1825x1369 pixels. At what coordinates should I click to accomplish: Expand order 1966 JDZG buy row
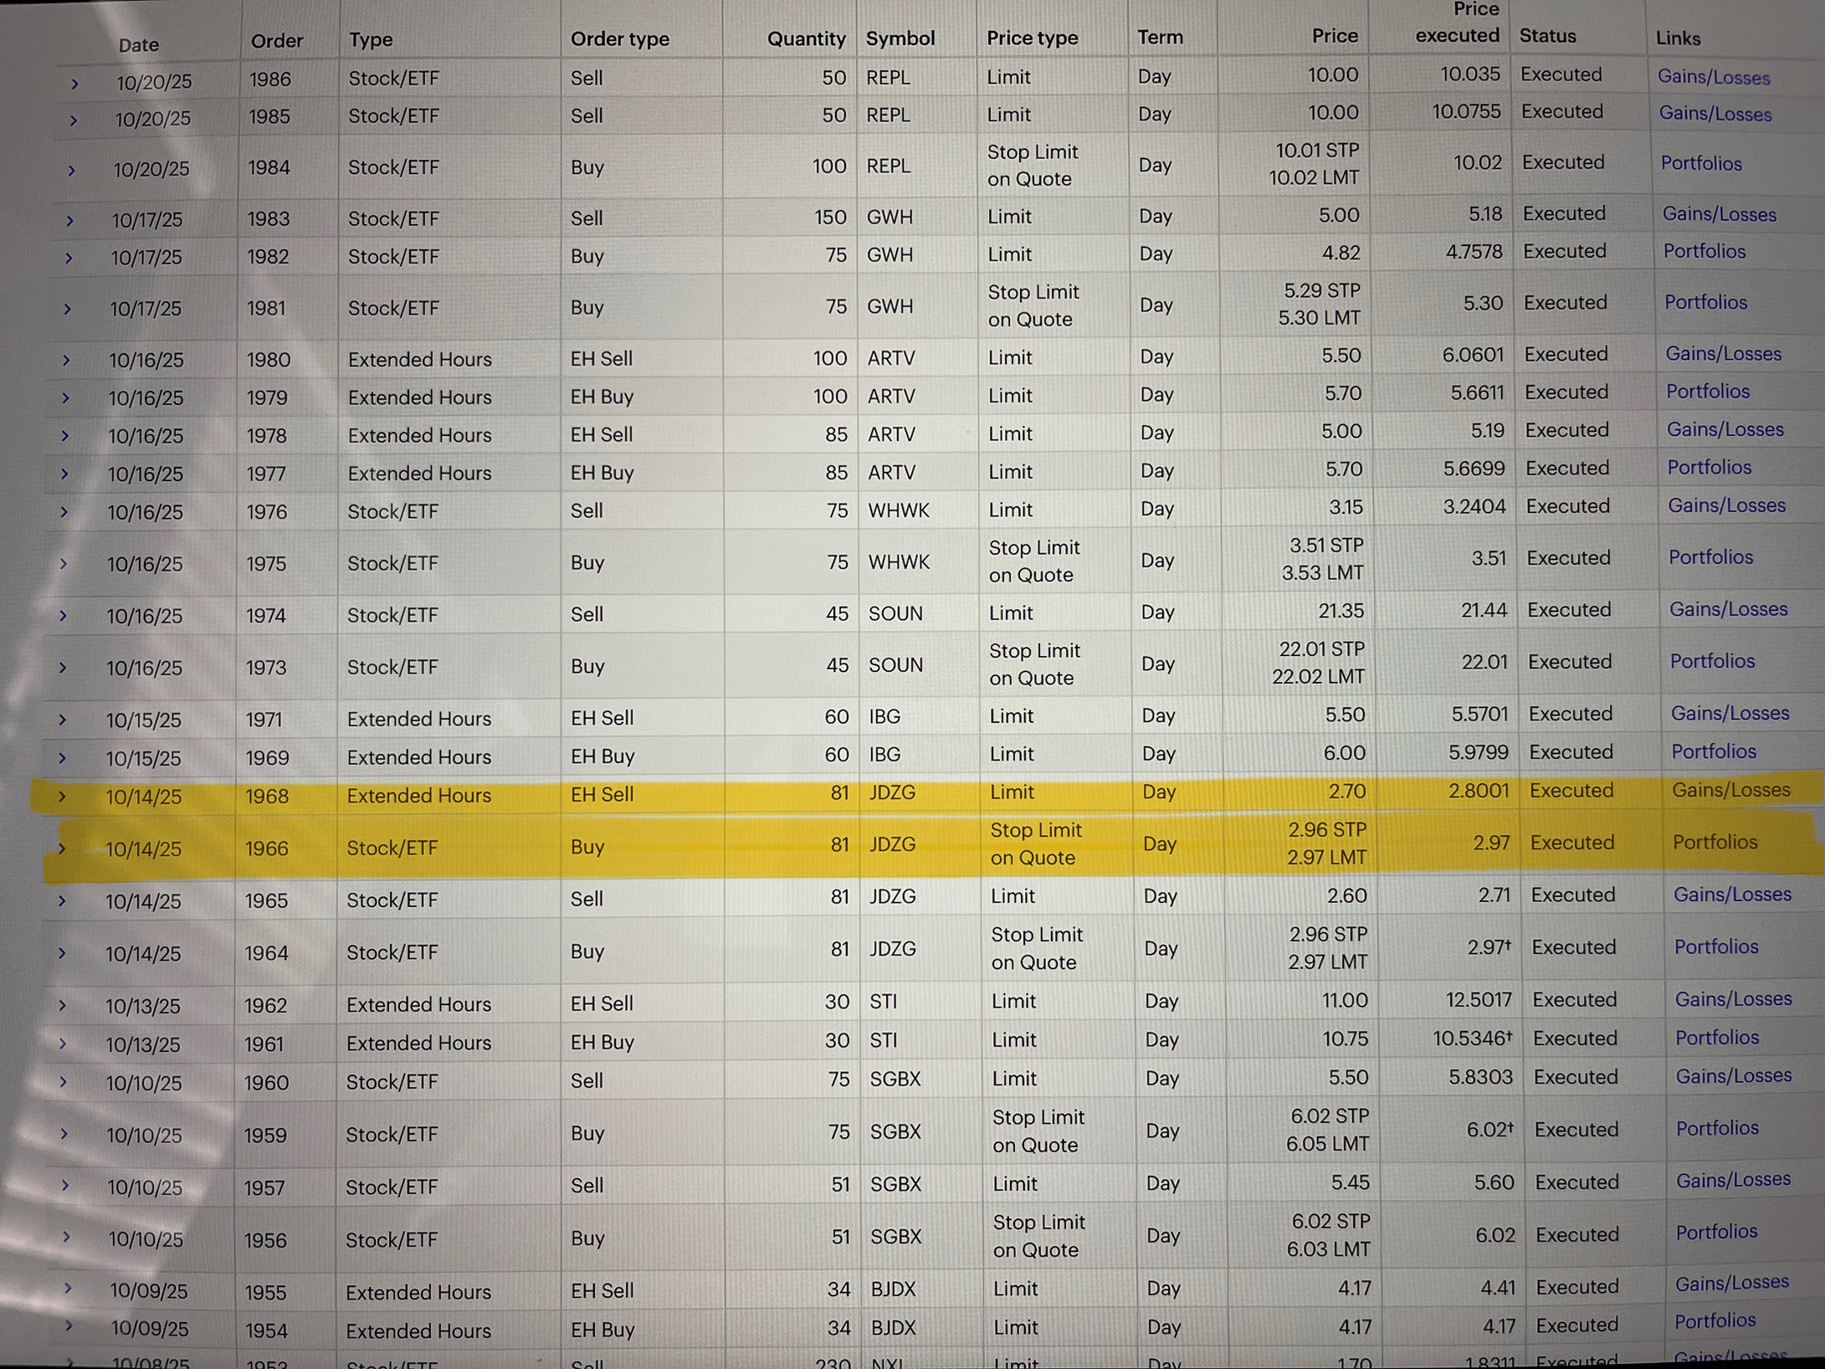pyautogui.click(x=62, y=849)
